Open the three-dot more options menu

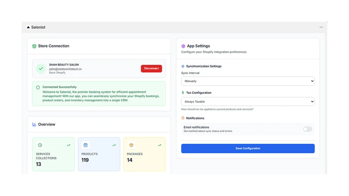[x=321, y=27]
